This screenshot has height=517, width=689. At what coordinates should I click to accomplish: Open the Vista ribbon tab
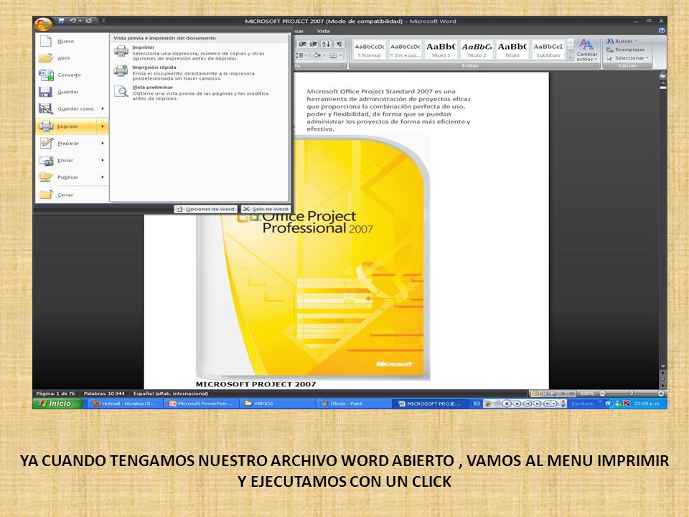click(x=323, y=31)
